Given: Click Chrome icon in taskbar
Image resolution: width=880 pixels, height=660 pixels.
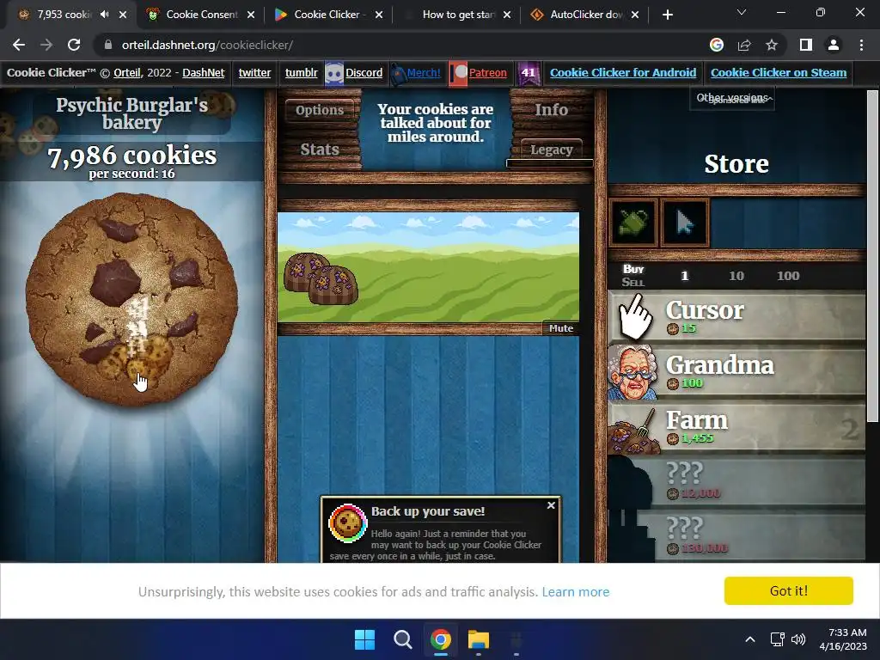Looking at the screenshot, I should (x=441, y=639).
